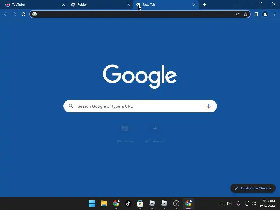Click the magnifier icon in search box
This screenshot has width=280, height=210.
tap(71, 106)
